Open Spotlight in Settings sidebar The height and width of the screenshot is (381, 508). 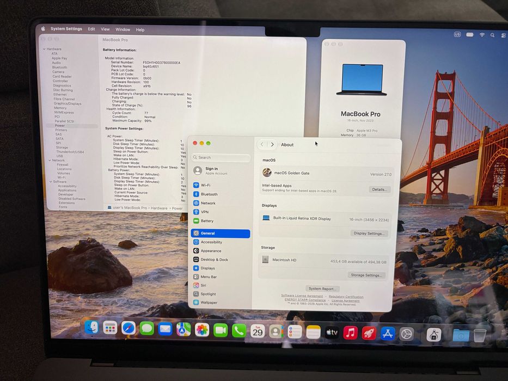pyautogui.click(x=221, y=294)
